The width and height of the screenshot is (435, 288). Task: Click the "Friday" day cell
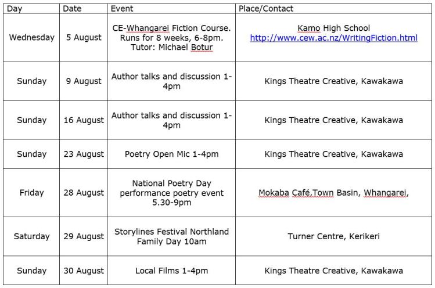pyautogui.click(x=31, y=193)
